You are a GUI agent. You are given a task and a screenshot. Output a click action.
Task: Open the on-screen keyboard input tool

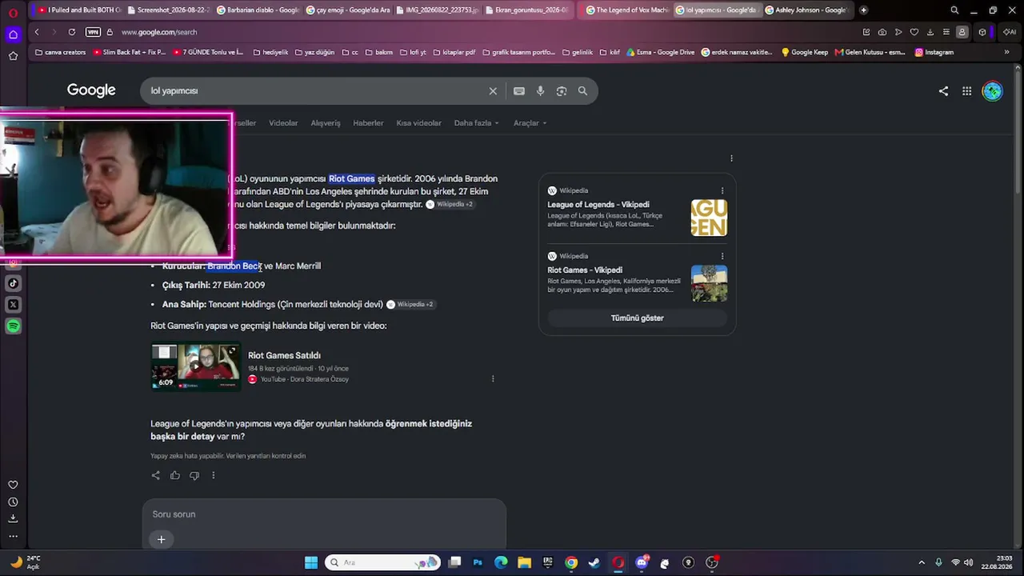pyautogui.click(x=519, y=91)
